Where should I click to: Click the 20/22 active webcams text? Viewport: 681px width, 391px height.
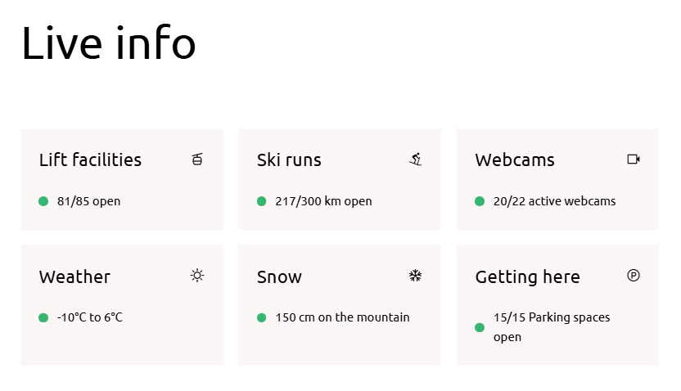pyautogui.click(x=554, y=201)
